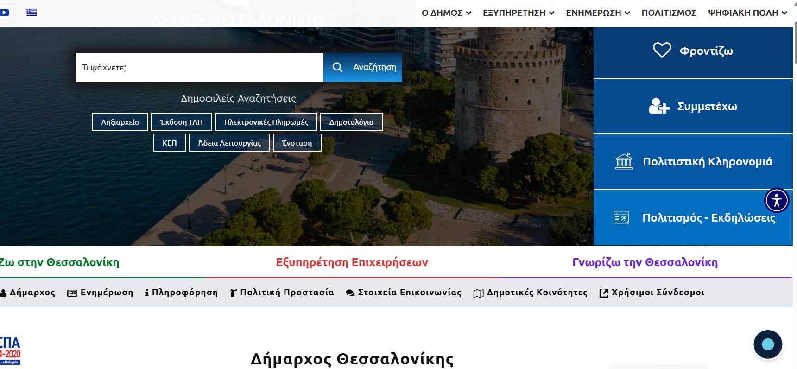Click the magnifying glass search icon
The image size is (797, 369).
click(x=338, y=67)
